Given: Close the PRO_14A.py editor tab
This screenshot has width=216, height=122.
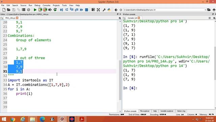Looking at the screenshot, I should pos(17,18).
